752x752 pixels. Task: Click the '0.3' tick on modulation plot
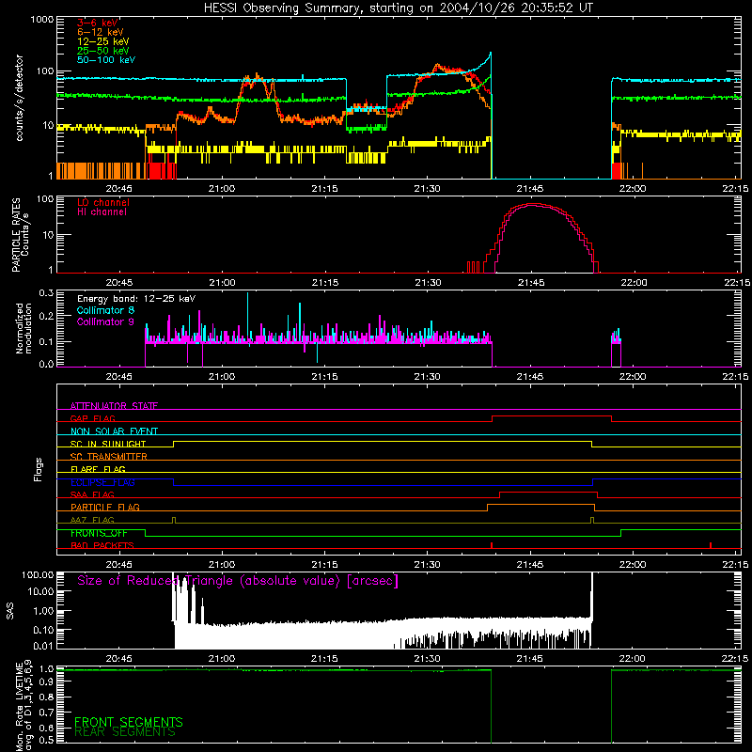coord(46,293)
